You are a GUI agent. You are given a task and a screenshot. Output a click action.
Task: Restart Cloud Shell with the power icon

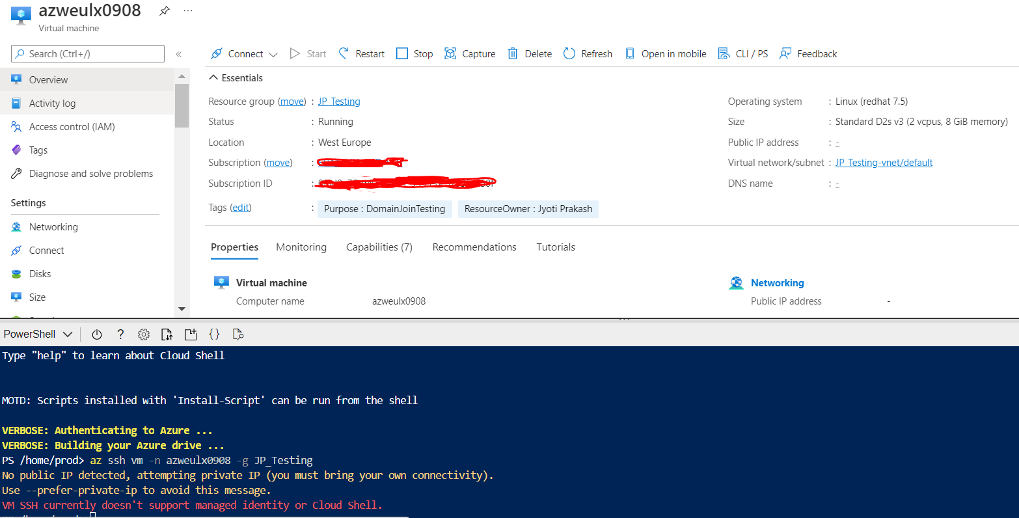coord(96,334)
